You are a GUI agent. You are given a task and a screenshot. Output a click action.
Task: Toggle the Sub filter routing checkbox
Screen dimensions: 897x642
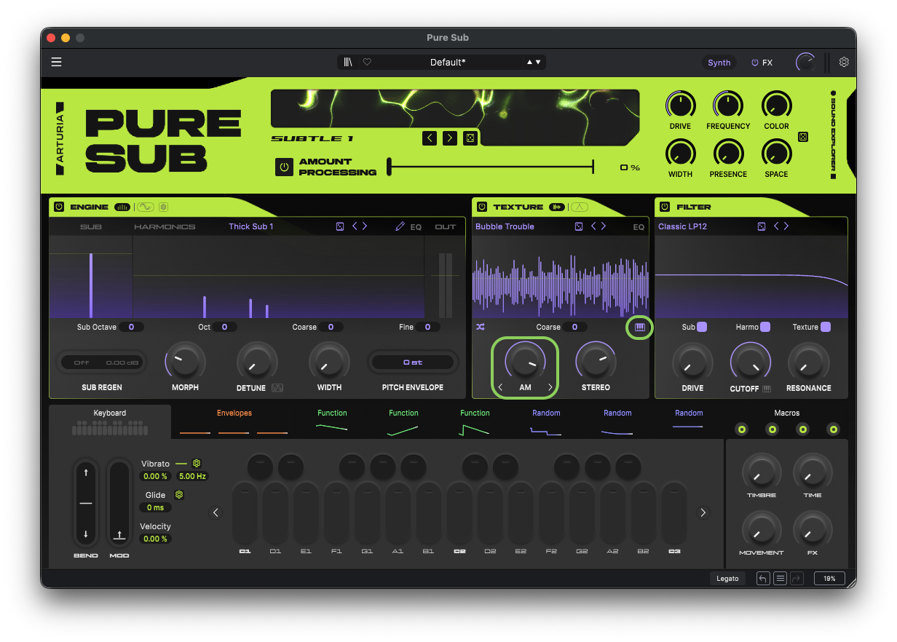click(x=702, y=328)
